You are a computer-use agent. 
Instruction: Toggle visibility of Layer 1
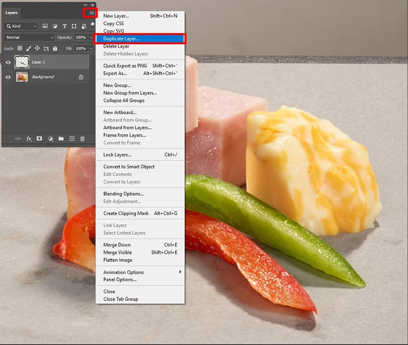8,63
